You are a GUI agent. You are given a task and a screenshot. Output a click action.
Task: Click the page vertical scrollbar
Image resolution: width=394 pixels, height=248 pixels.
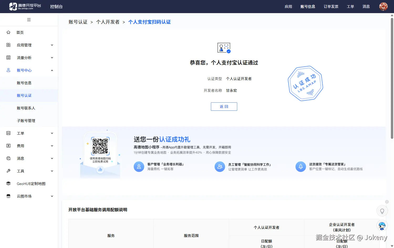[392, 78]
